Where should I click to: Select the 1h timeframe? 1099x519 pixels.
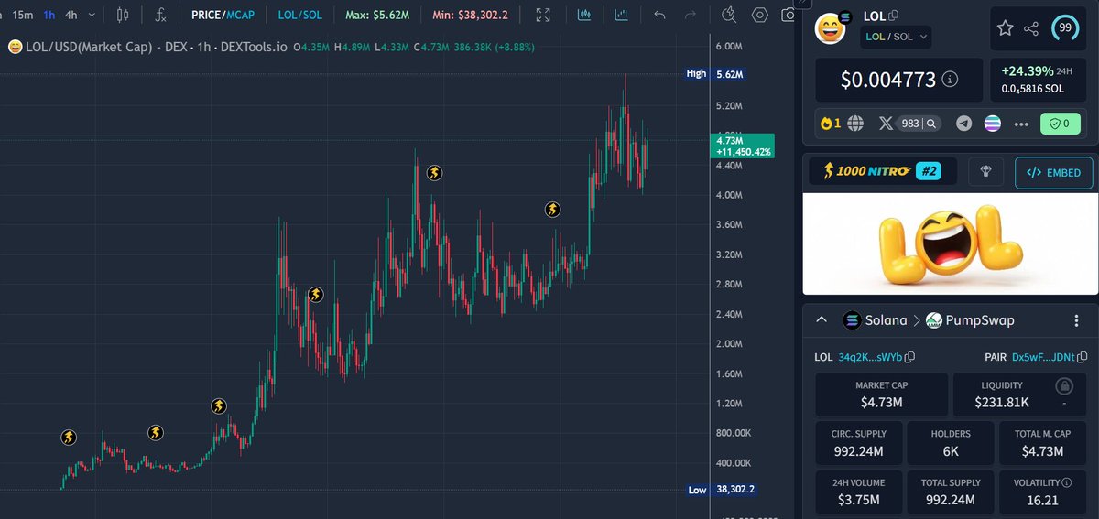tap(49, 15)
